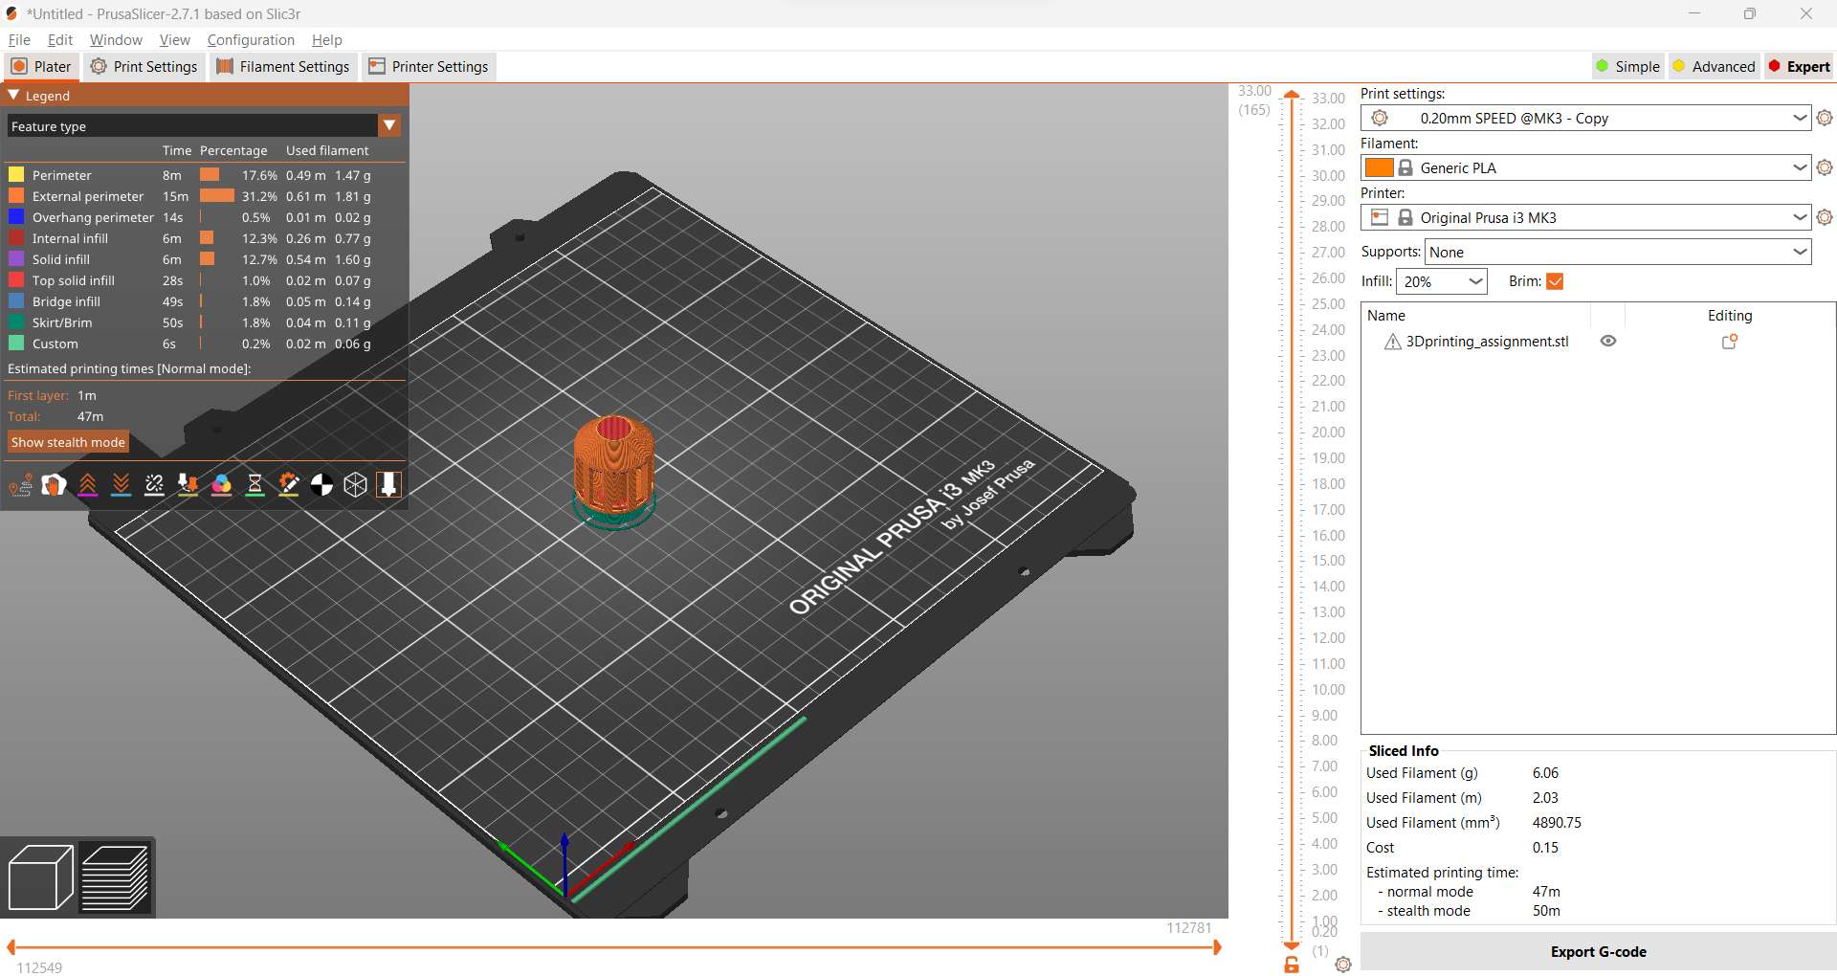The image size is (1837, 976).
Task: Select the 3Dprinting_assignment.stl object row
Action: pos(1598,342)
